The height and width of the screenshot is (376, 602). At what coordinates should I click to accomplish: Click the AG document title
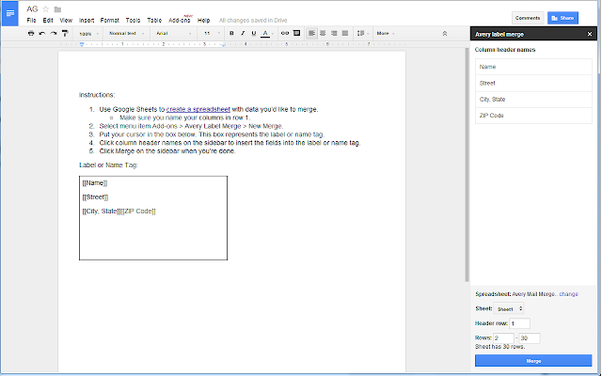(x=32, y=8)
